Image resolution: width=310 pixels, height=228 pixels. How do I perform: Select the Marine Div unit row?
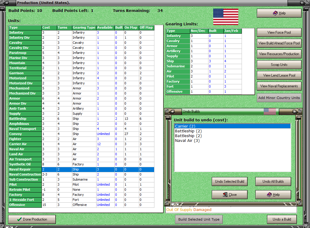point(81,58)
